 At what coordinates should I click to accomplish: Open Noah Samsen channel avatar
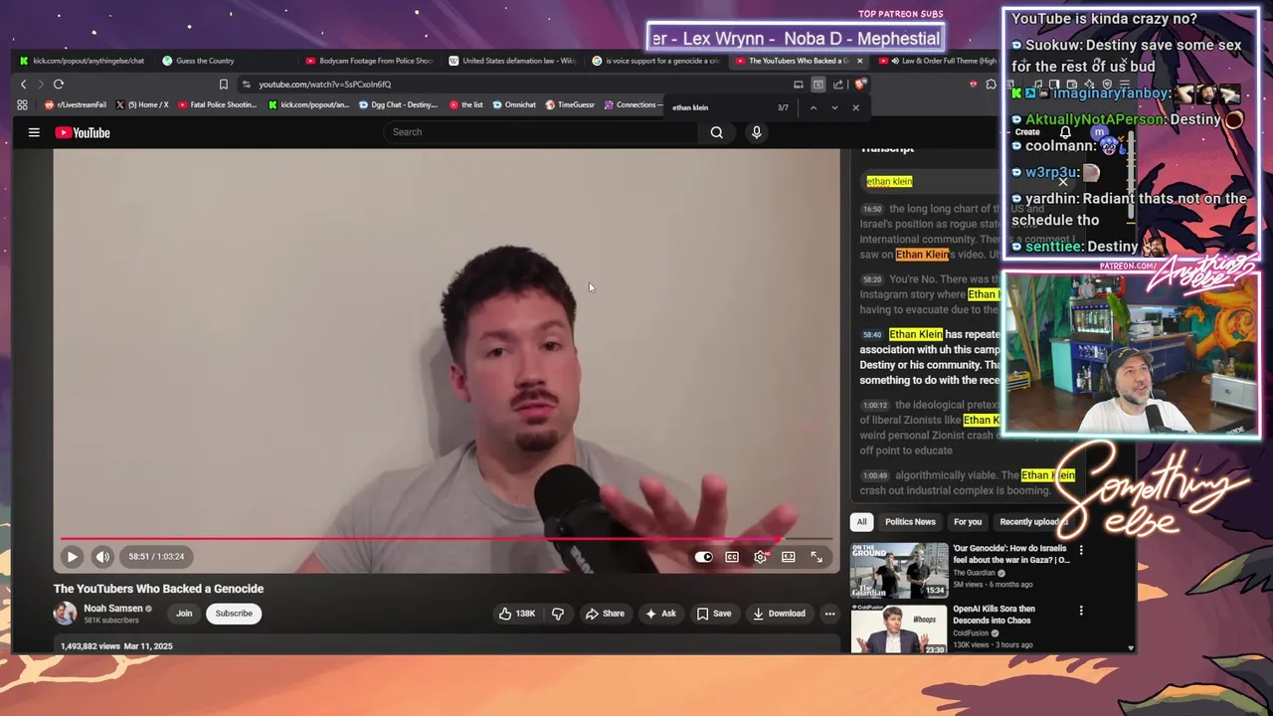coord(65,614)
